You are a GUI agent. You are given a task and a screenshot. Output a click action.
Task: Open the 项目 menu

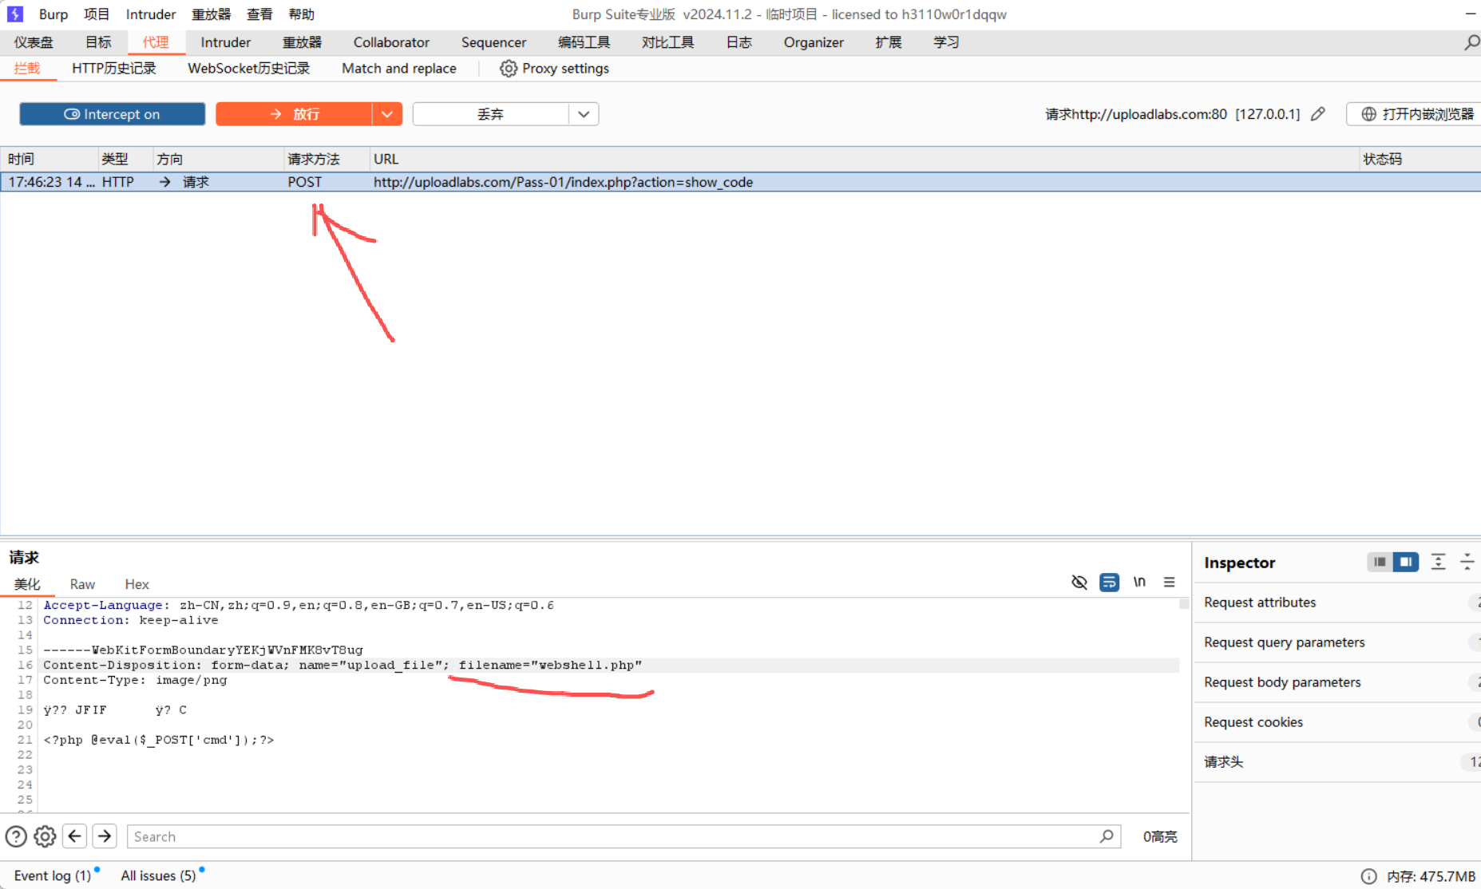pos(97,14)
